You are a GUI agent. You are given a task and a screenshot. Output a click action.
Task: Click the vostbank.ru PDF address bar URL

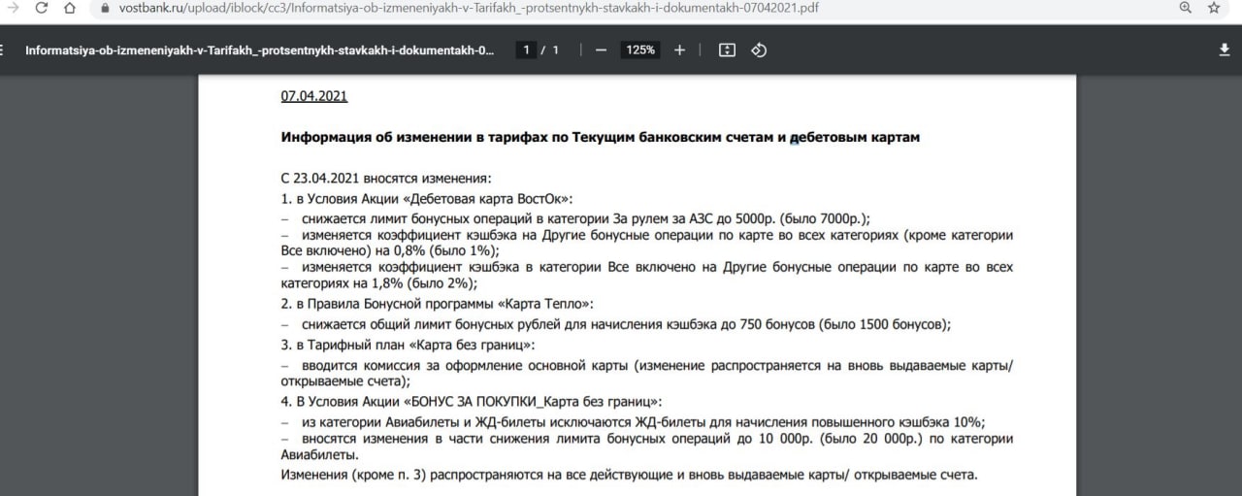[x=468, y=8]
